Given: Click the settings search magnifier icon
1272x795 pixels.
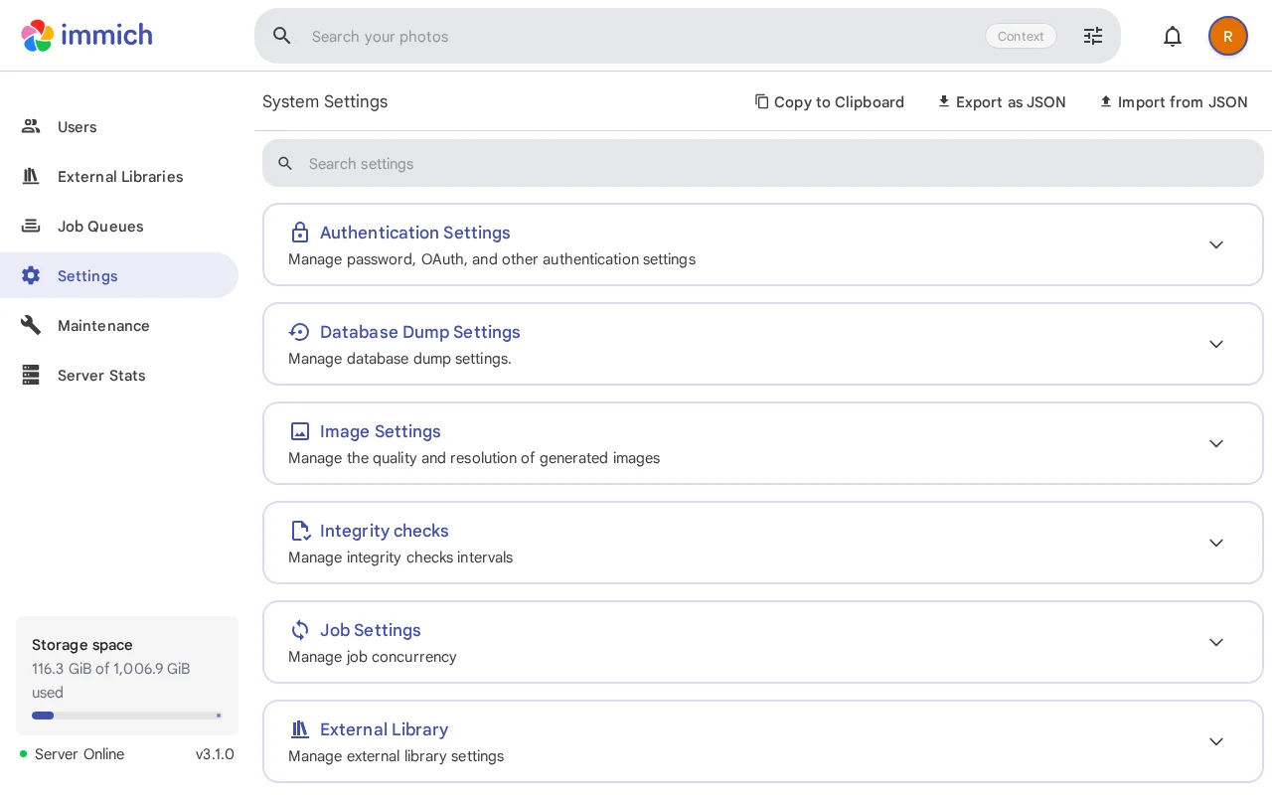Looking at the screenshot, I should tap(285, 163).
